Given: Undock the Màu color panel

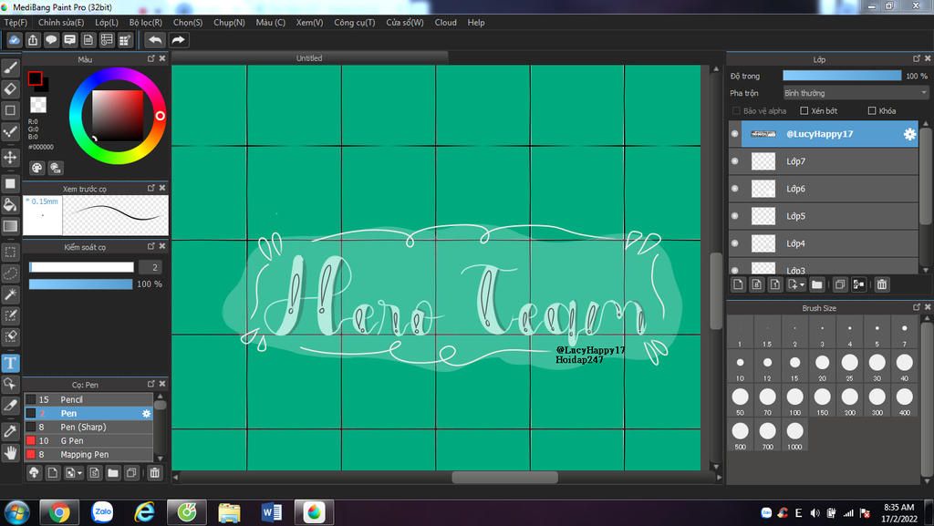Looking at the screenshot, I should pos(150,58).
